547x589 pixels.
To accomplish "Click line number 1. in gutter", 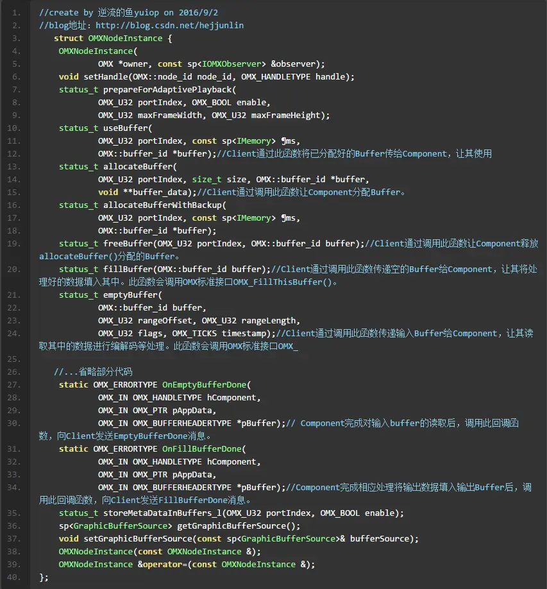I will [x=16, y=13].
